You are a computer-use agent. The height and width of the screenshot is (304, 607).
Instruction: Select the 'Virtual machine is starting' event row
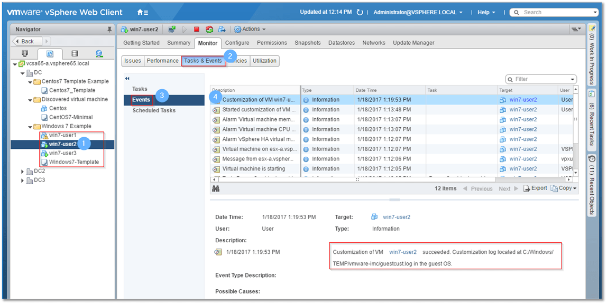[391, 169]
